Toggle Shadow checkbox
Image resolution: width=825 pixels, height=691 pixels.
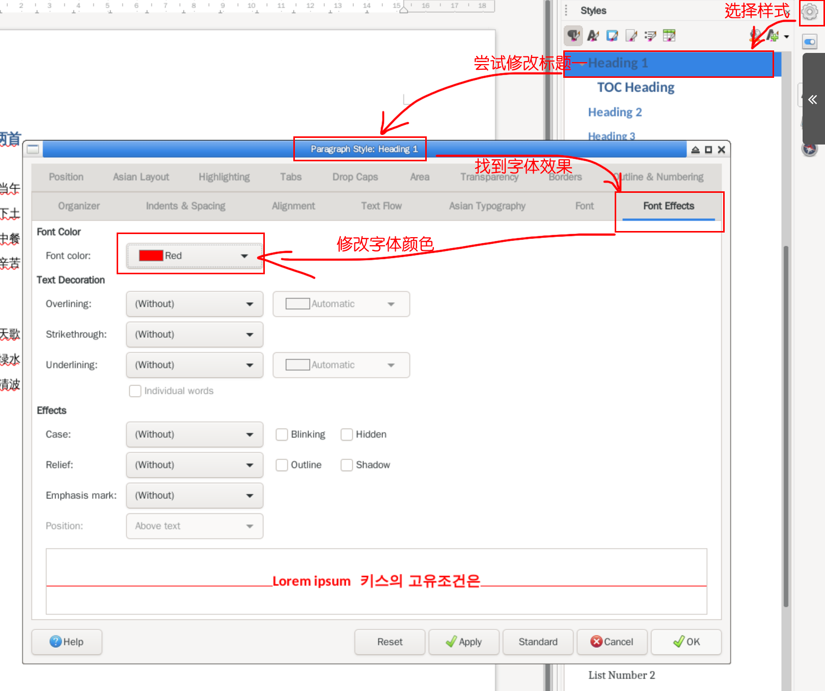tap(347, 465)
